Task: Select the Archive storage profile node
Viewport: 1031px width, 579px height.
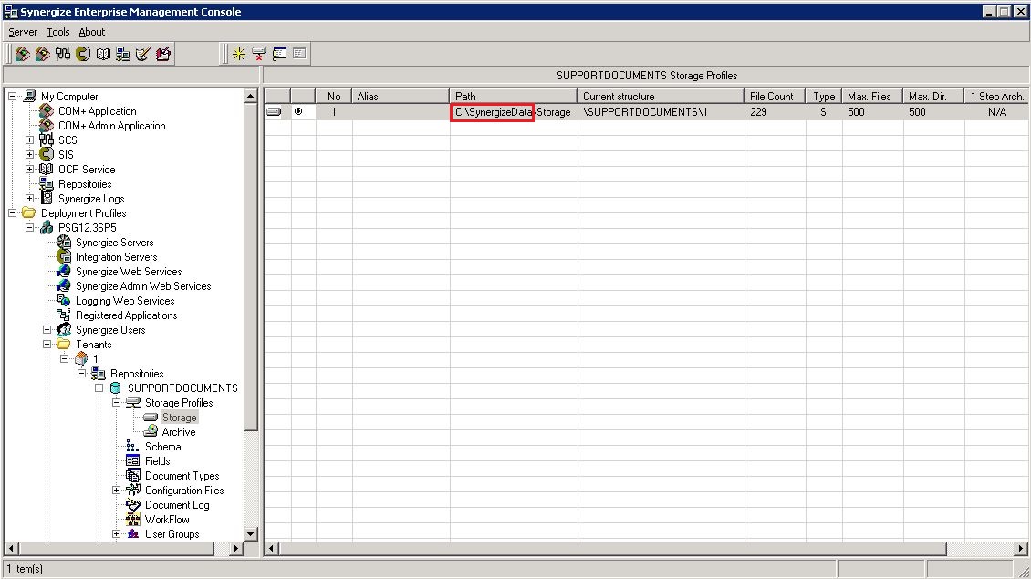Action: click(178, 432)
